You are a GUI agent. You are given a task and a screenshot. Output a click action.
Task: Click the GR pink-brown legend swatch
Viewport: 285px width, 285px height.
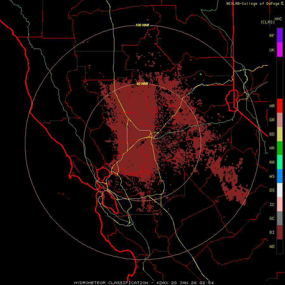click(280, 120)
